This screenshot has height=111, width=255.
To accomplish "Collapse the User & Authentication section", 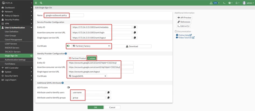I will pos(31,27).
